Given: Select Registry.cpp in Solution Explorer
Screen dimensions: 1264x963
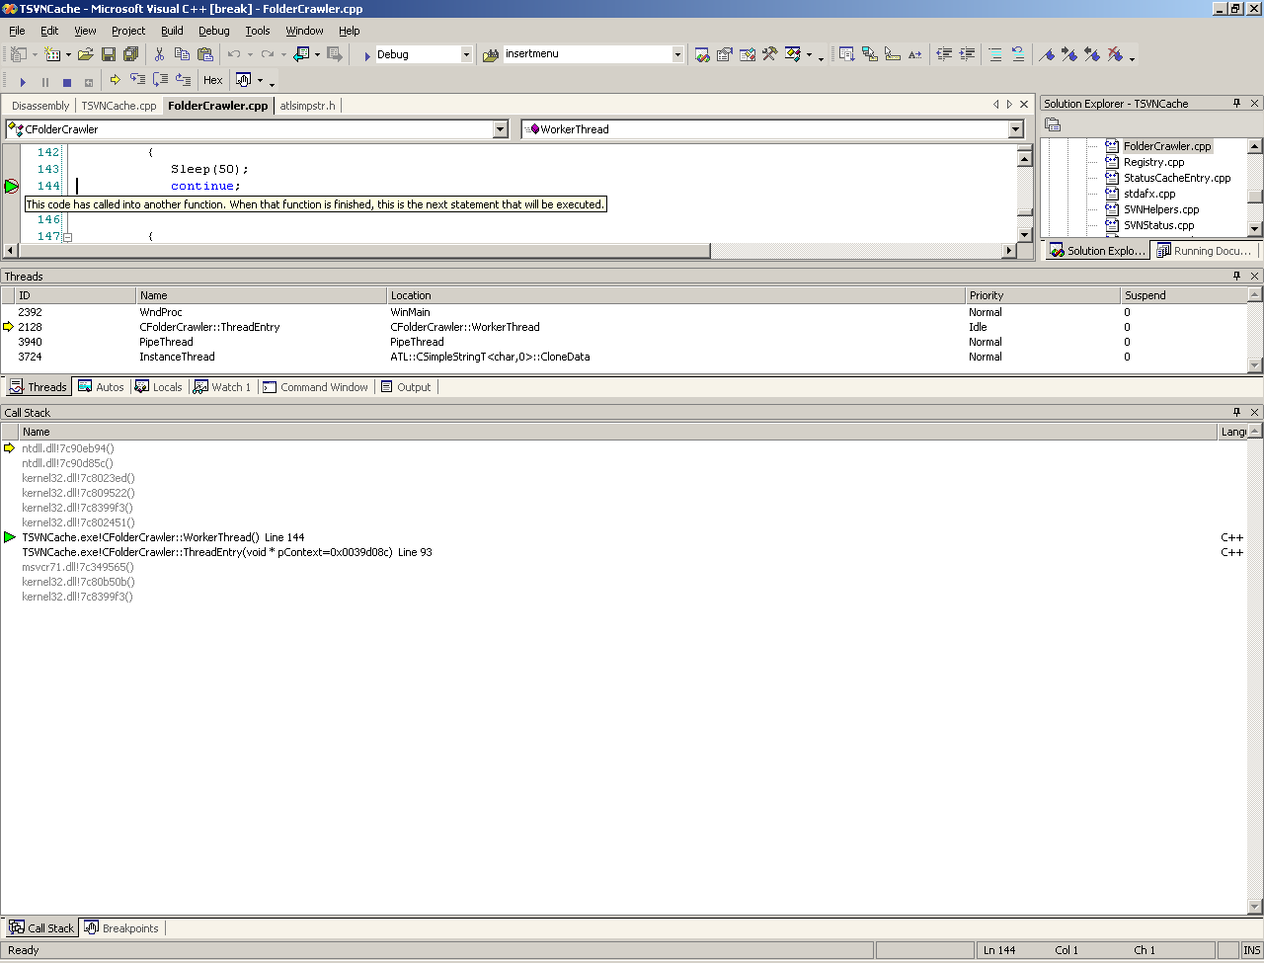Looking at the screenshot, I should 1153,162.
